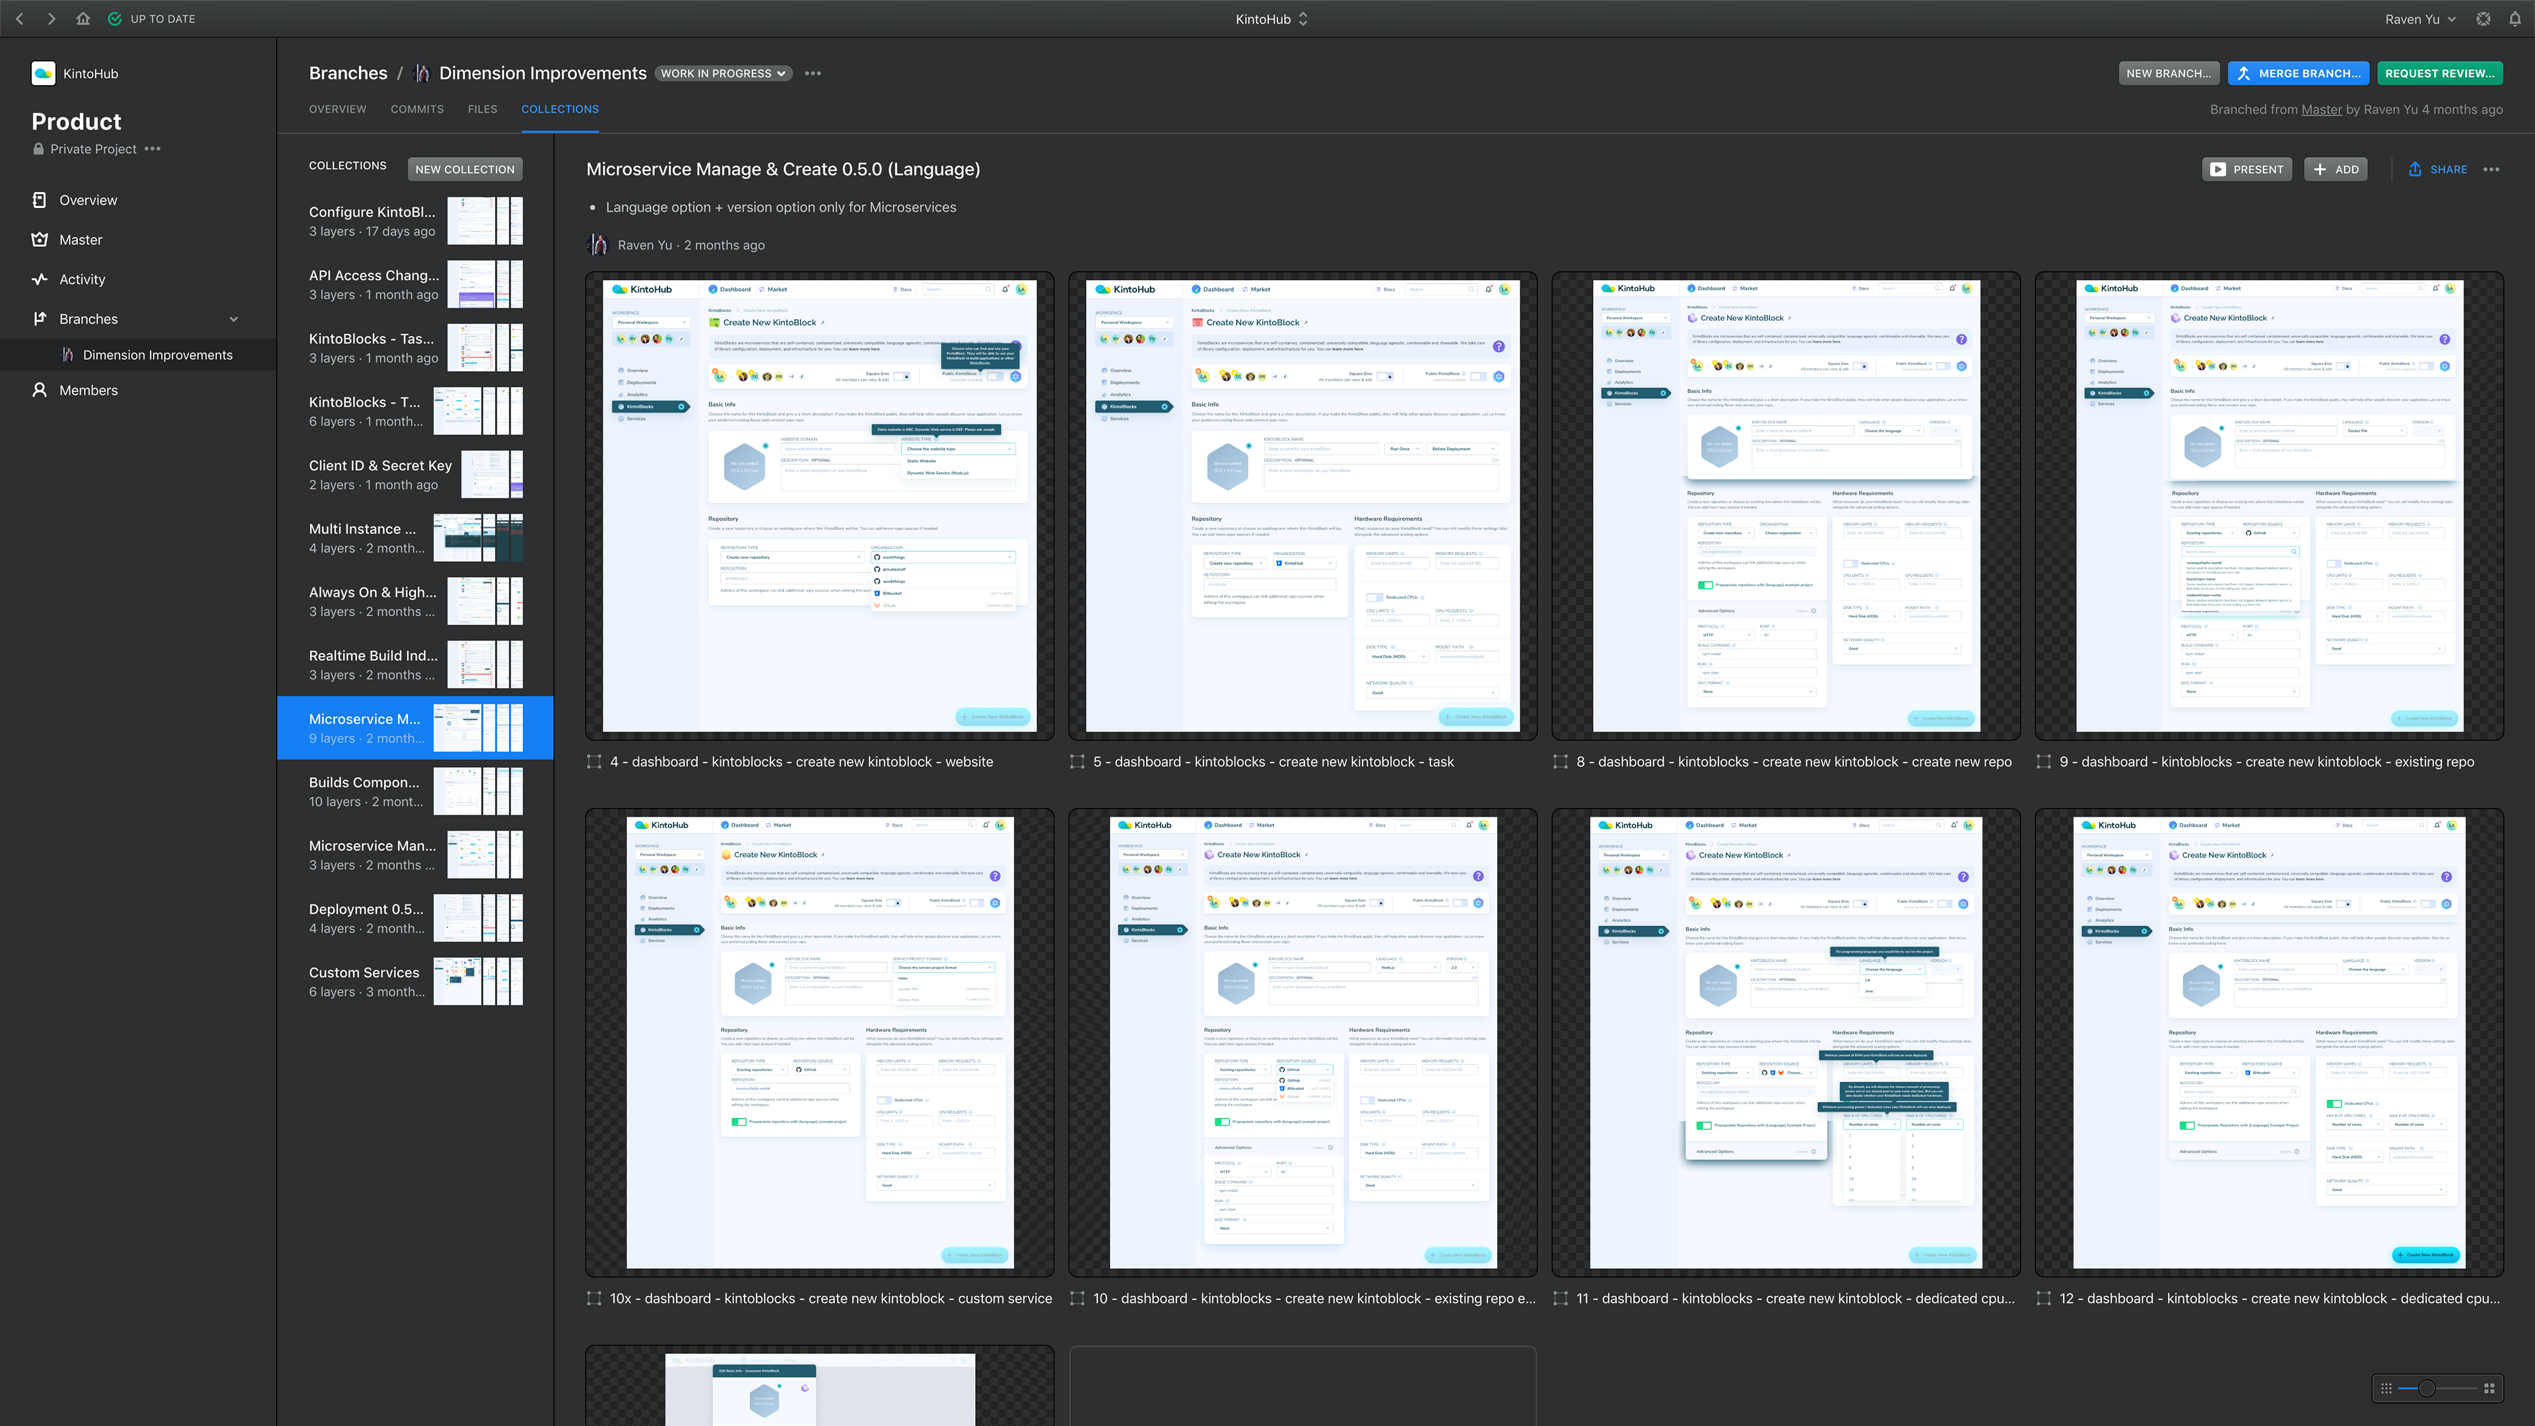Click the Branches sidebar icon

pyautogui.click(x=40, y=319)
